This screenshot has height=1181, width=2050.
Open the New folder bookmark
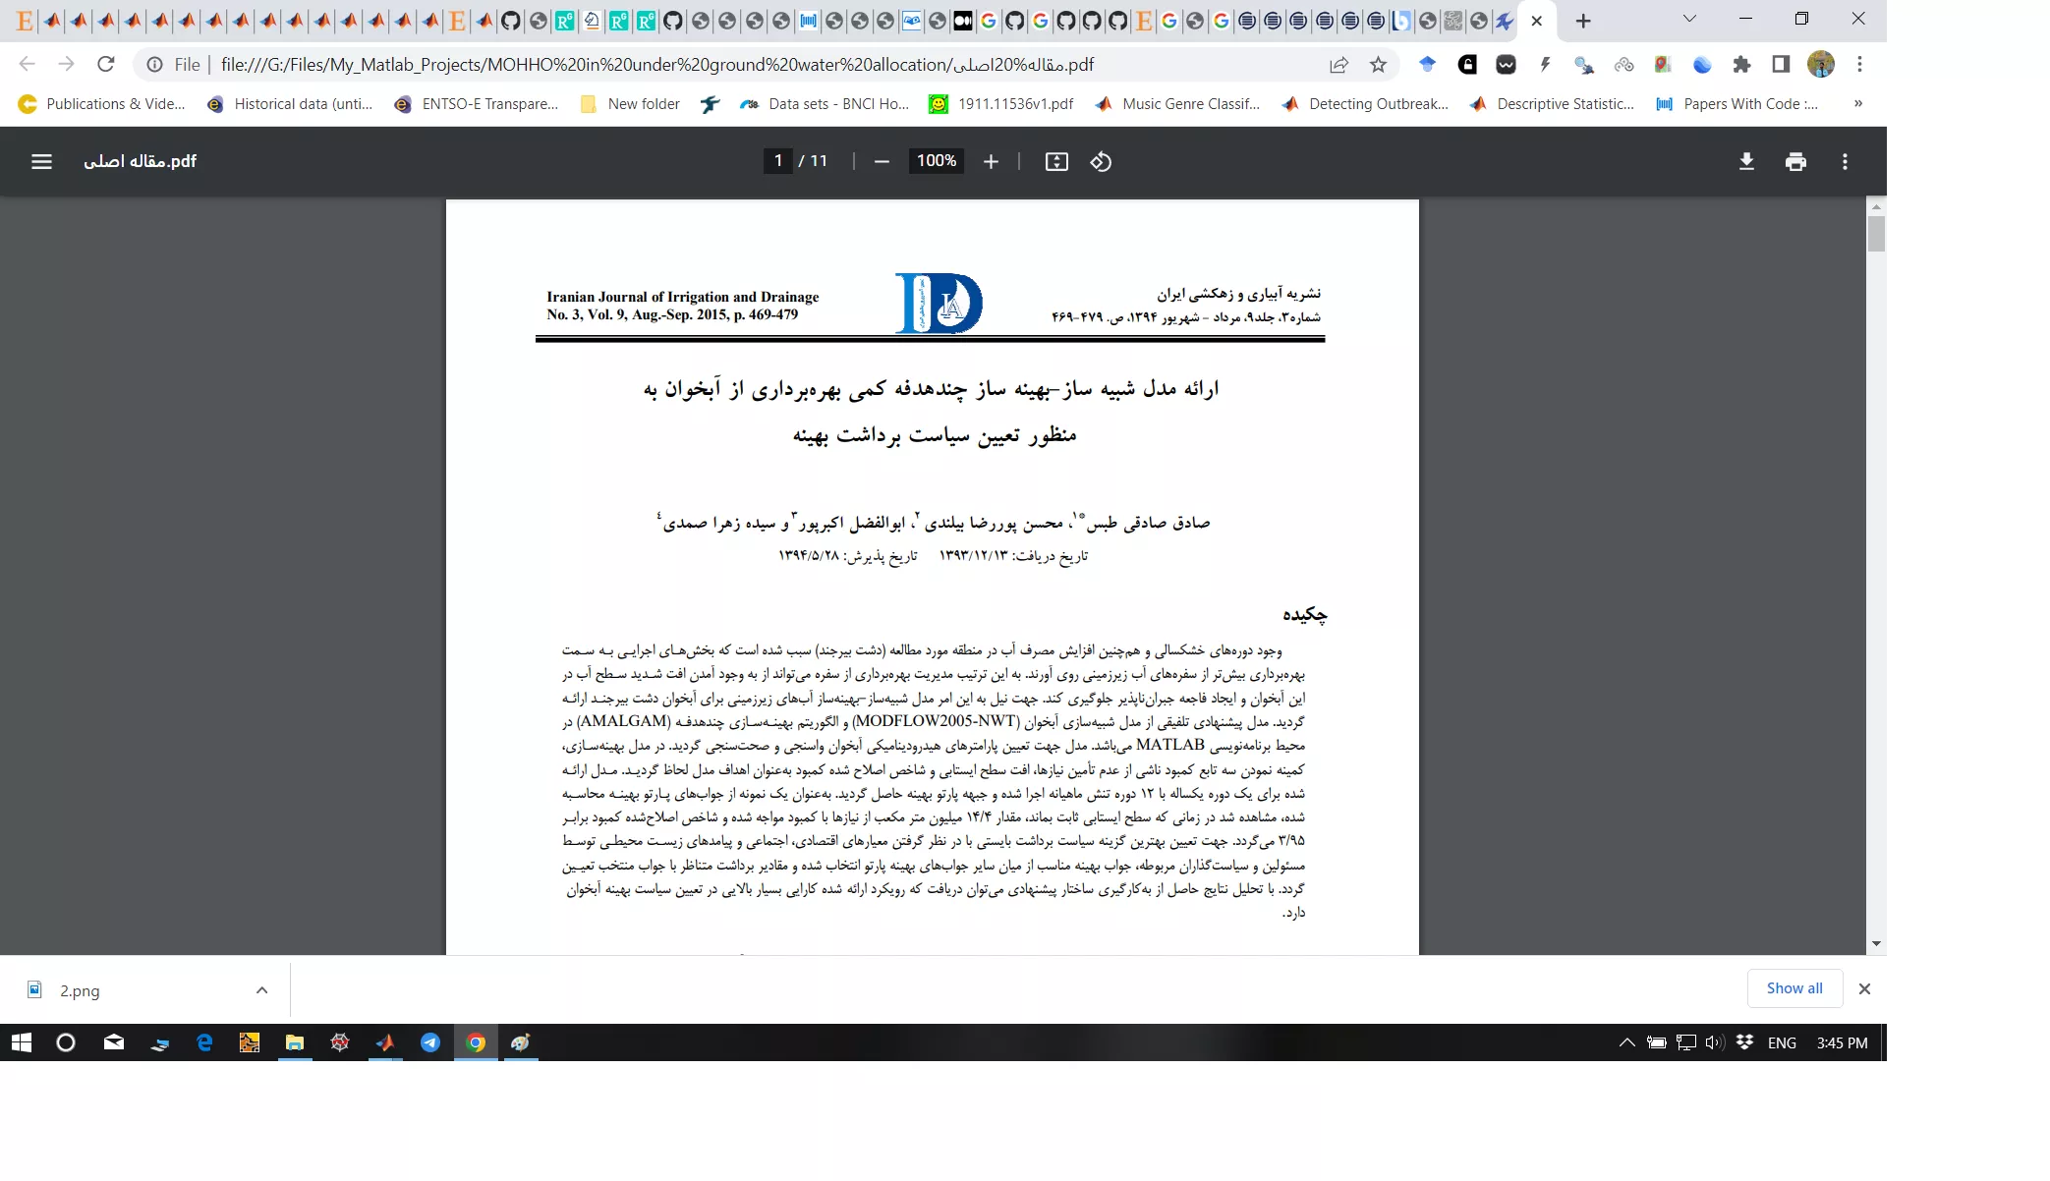[x=630, y=104]
